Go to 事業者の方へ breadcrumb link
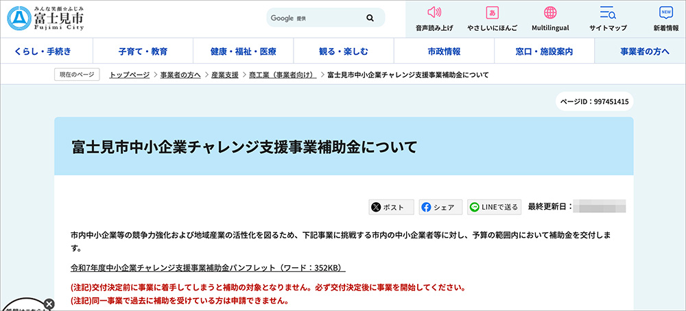 pyautogui.click(x=180, y=75)
